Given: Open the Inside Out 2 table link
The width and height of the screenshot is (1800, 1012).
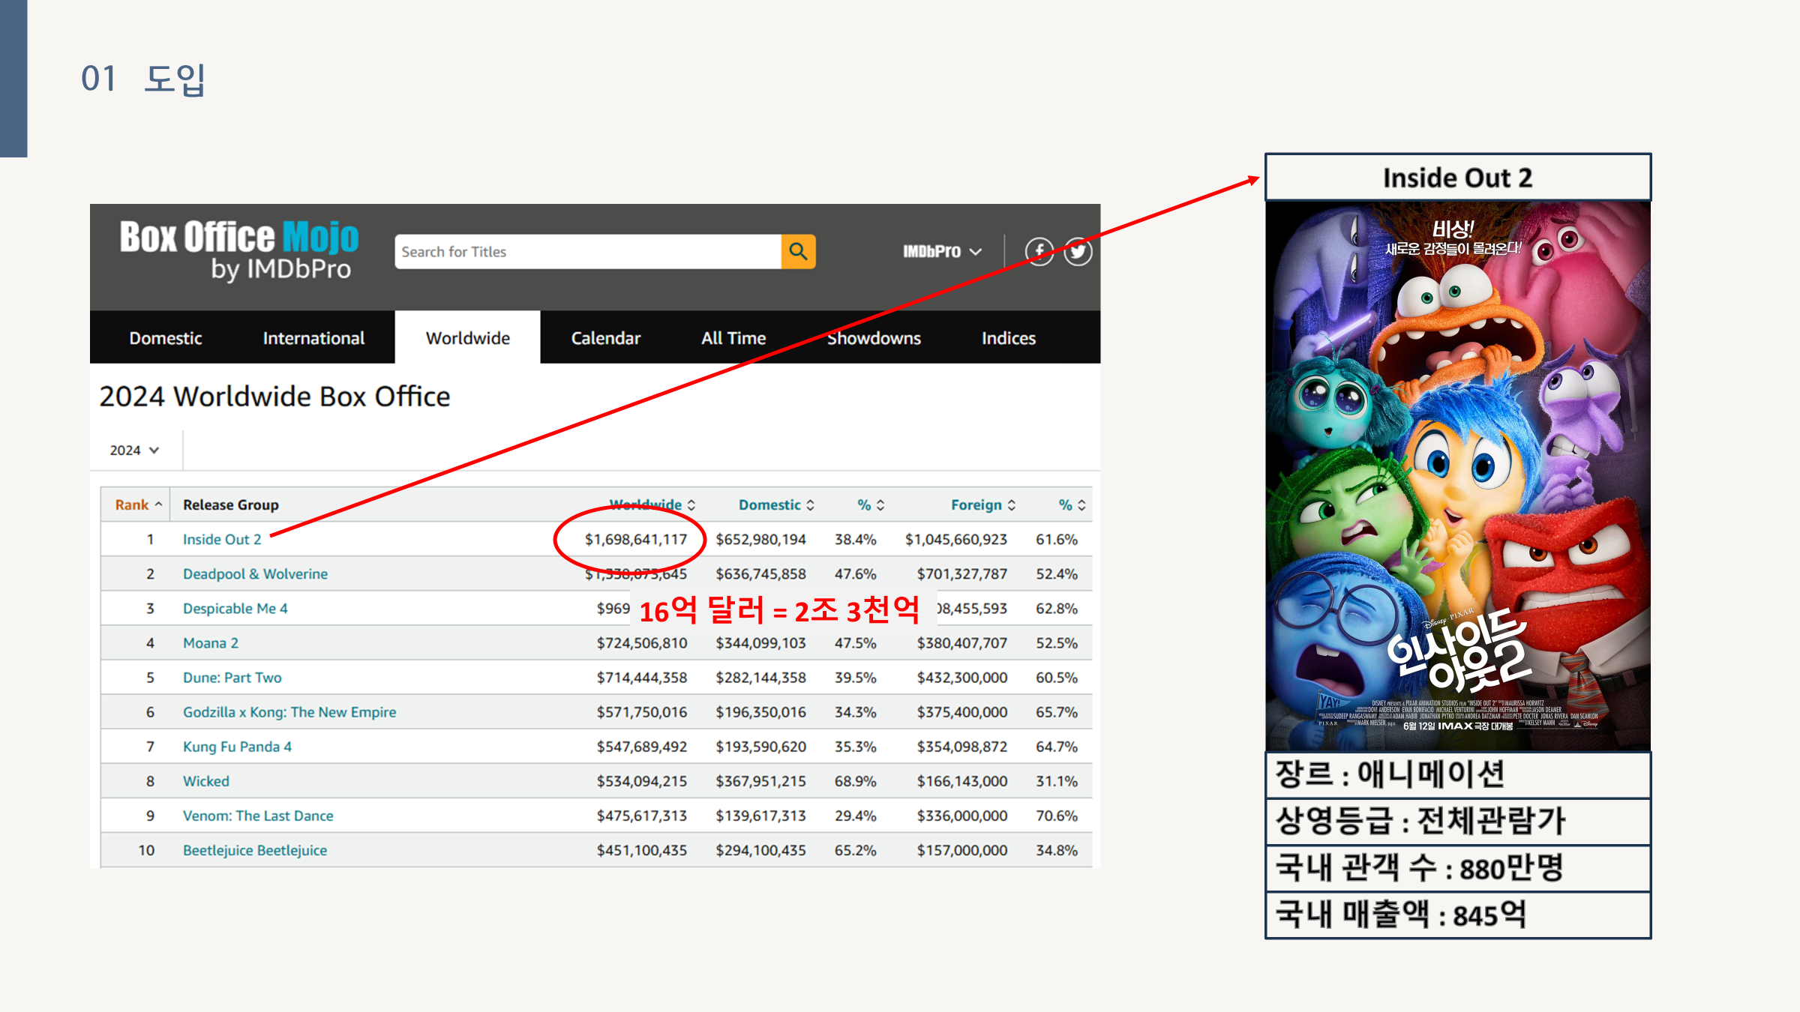Looking at the screenshot, I should tap(222, 539).
